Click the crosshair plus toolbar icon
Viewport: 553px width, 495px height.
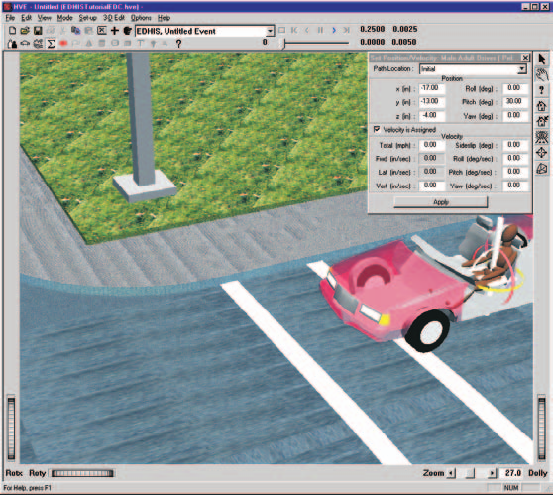(115, 31)
